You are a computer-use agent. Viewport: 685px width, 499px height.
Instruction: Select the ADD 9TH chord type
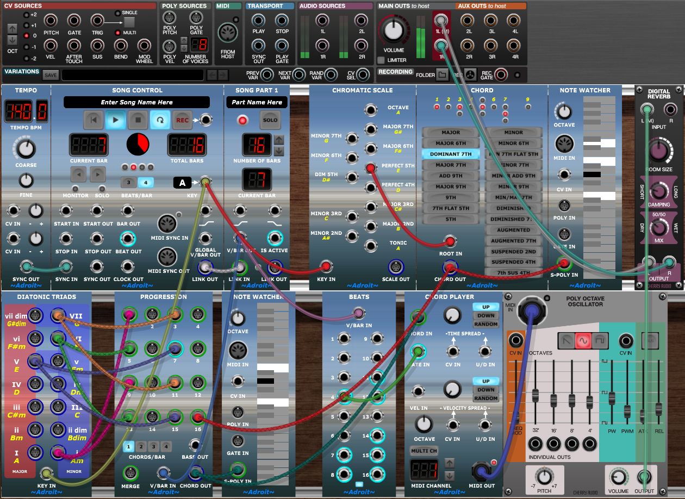451,176
